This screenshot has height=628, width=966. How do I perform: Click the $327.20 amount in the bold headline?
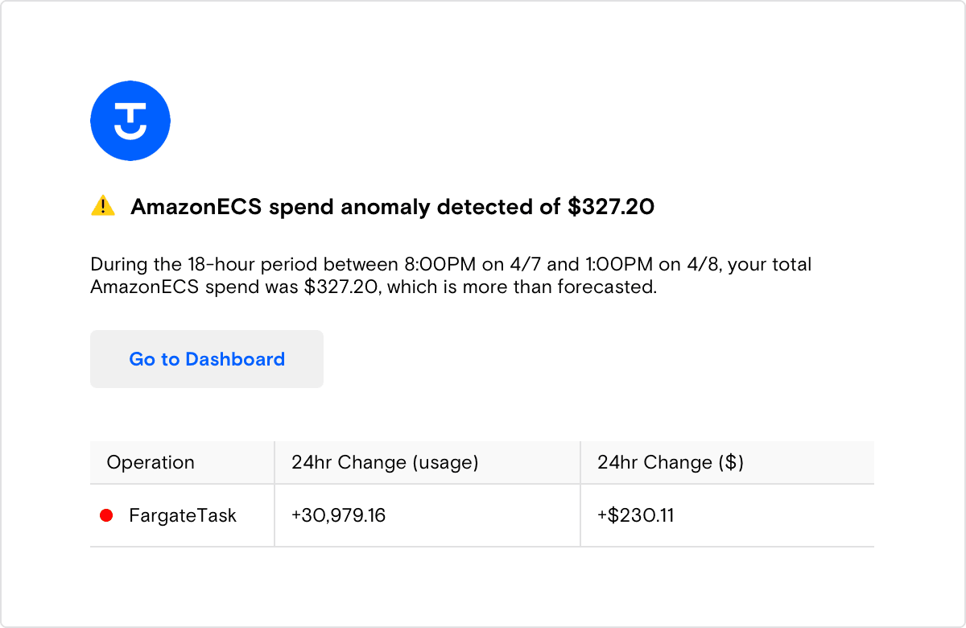[x=611, y=207]
